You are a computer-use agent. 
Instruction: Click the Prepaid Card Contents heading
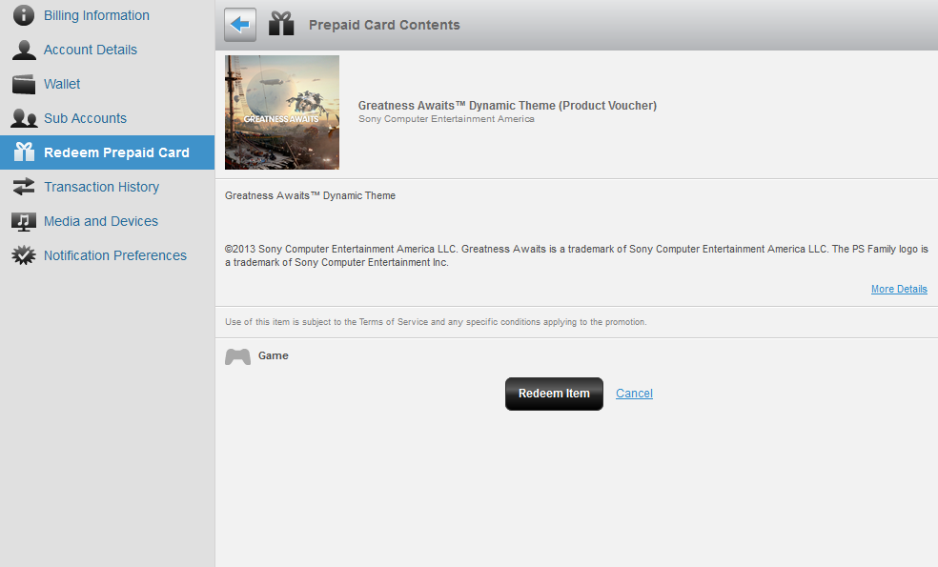pyautogui.click(x=384, y=25)
